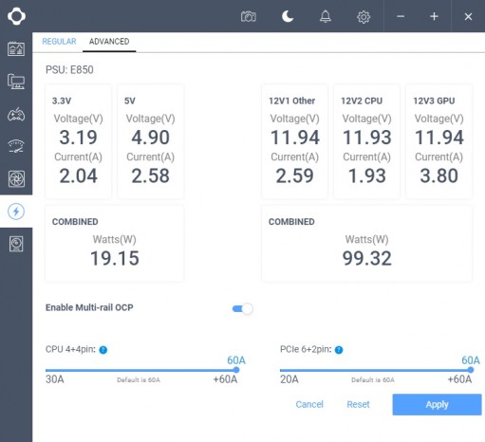This screenshot has height=442, width=485.
Task: Click the NZXT CAM logo icon
Action: 16,16
